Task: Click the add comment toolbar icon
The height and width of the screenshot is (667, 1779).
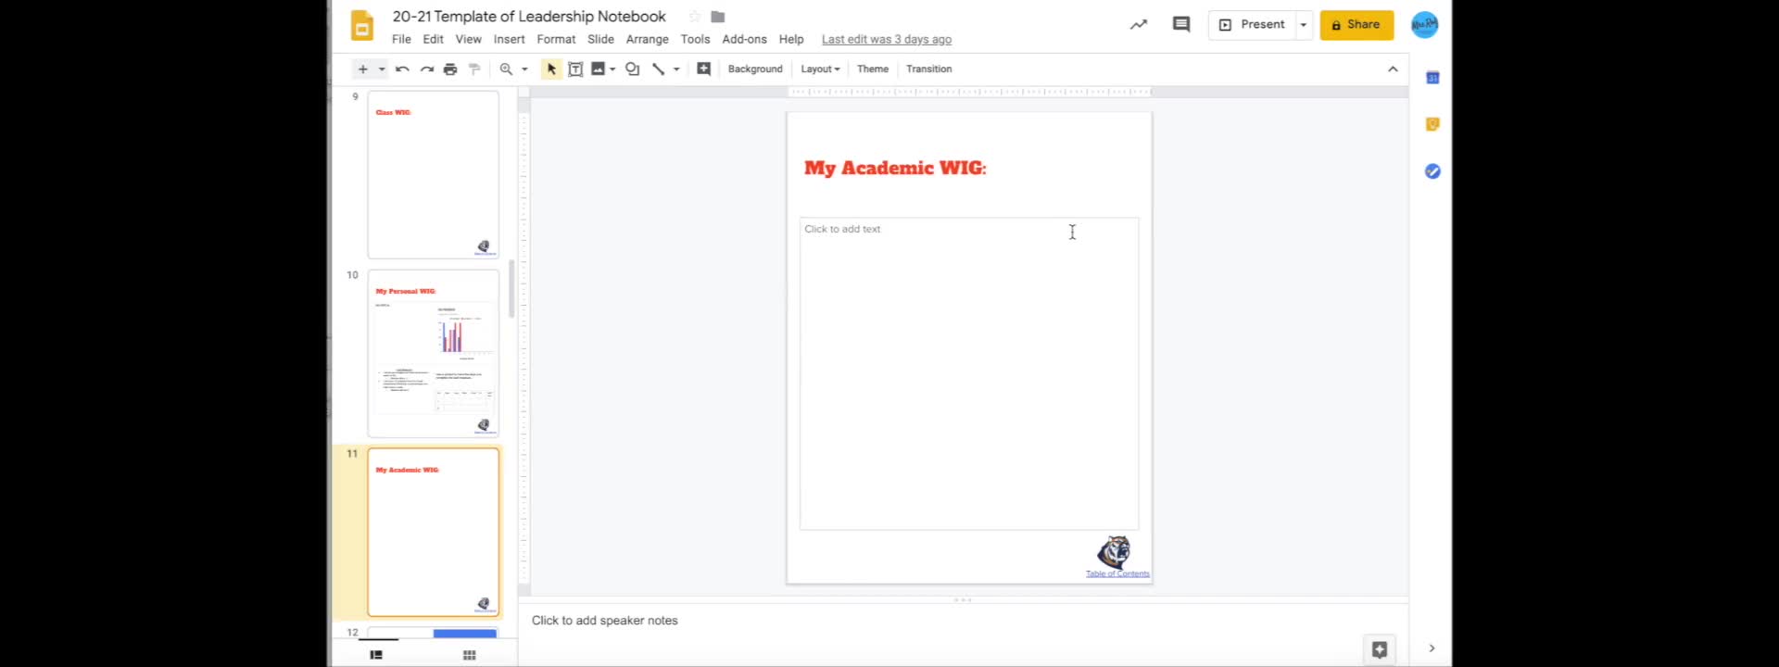Action: tap(704, 69)
